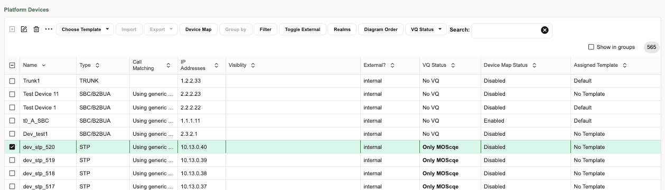Click IP address 1.1.1.11
The width and height of the screenshot is (665, 190).
tap(190, 121)
